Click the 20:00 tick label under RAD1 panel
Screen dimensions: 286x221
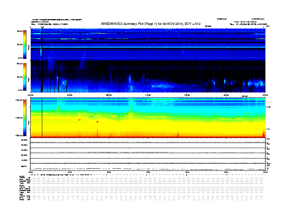click(226, 95)
